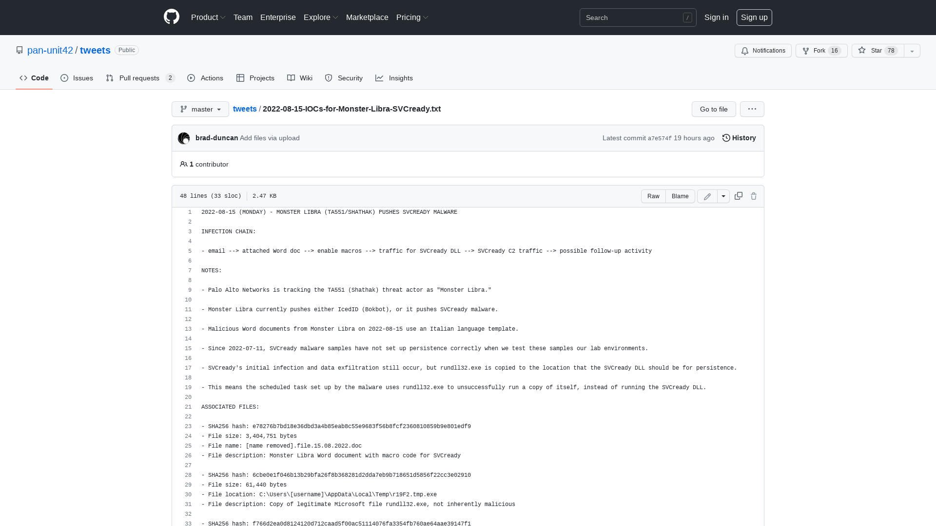The height and width of the screenshot is (526, 936).
Task: Click the GitHub logo
Action: pyautogui.click(x=171, y=17)
